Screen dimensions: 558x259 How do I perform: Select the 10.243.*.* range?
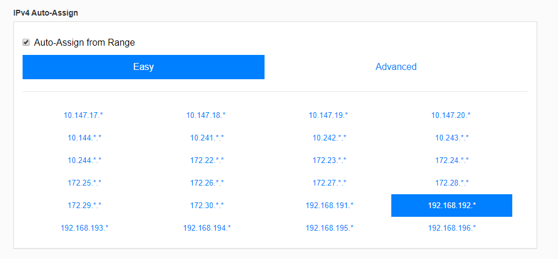(x=452, y=138)
